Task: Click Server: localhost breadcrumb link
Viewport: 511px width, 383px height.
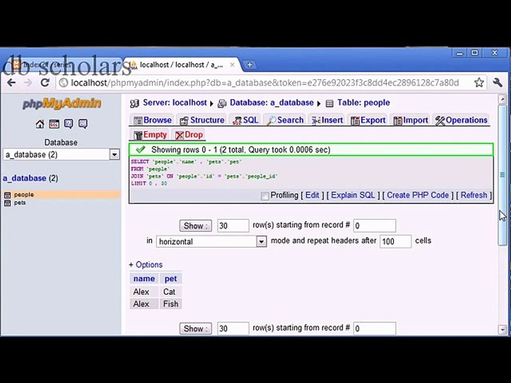Action: coord(175,103)
